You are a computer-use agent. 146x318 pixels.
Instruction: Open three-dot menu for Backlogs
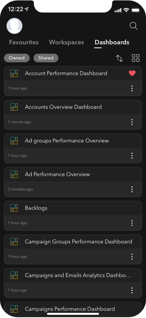point(132,223)
